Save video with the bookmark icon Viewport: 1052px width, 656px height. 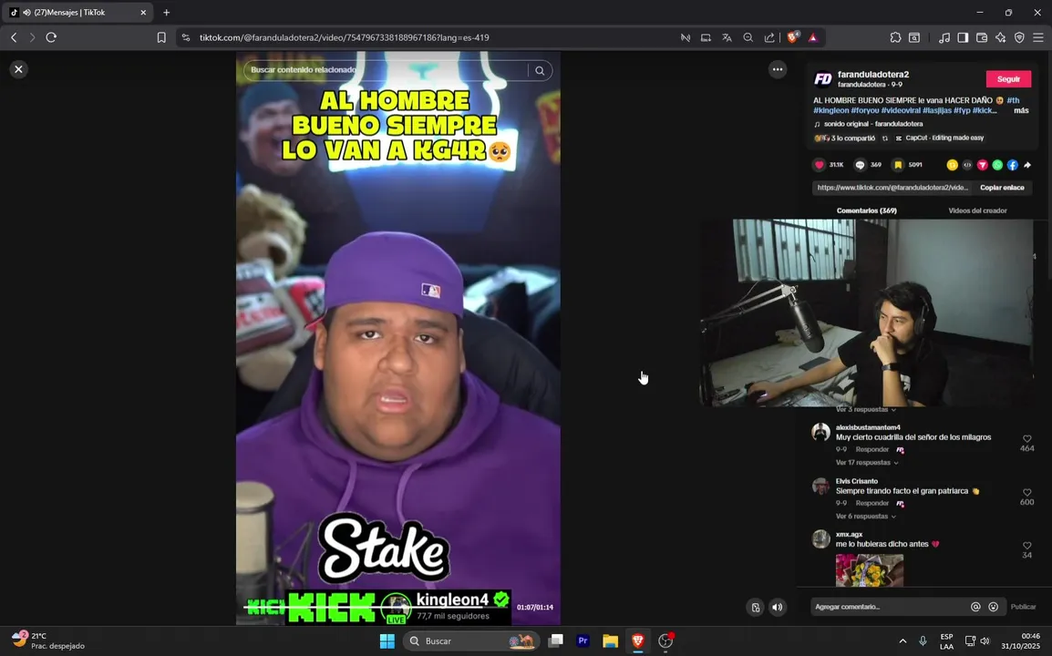(898, 165)
